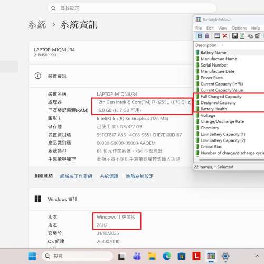Open the File menu in BatteryInfoView
This screenshot has width=264, height=264.
tap(199, 28)
